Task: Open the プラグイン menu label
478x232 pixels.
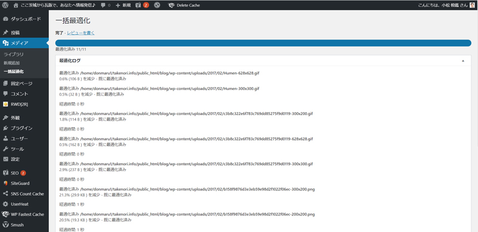Action: [22, 128]
